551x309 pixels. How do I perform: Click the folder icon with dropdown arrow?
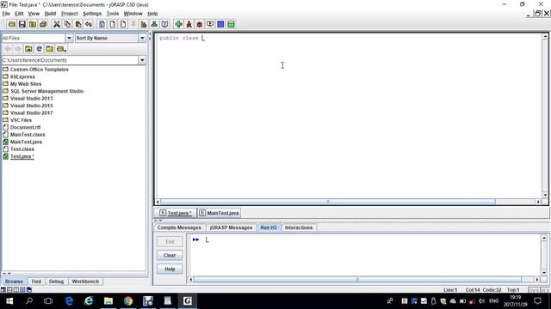pyautogui.click(x=61, y=49)
